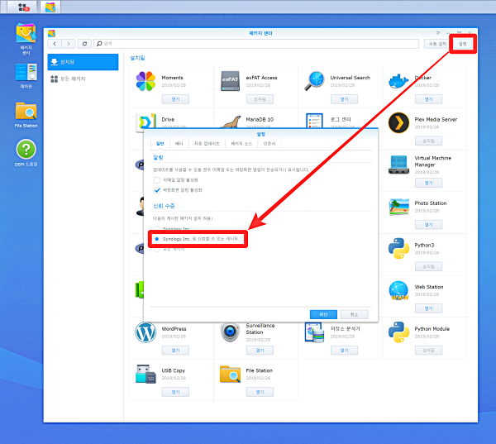Click the Python Module icon

(x=398, y=332)
